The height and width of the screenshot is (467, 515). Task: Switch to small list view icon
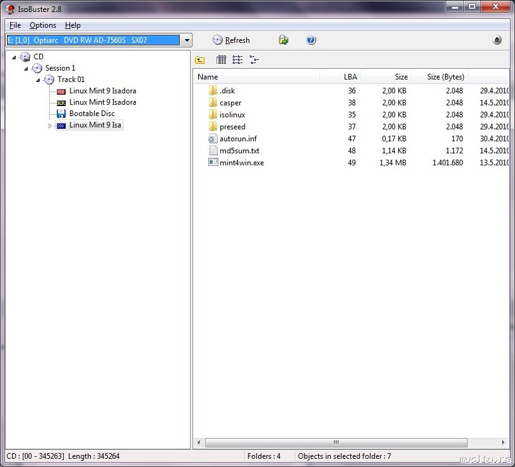(x=237, y=60)
